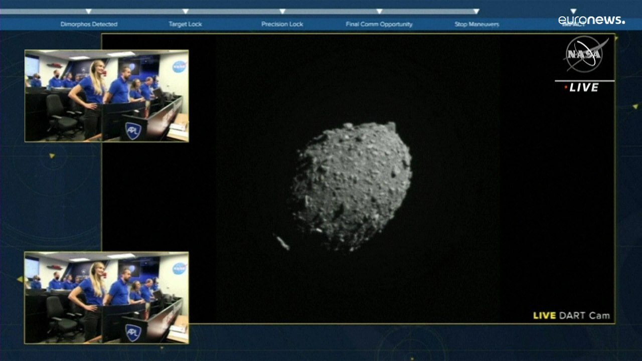The image size is (642, 361).
Task: Select the triangle marker above Dimorphos Detected
Action: (x=89, y=11)
